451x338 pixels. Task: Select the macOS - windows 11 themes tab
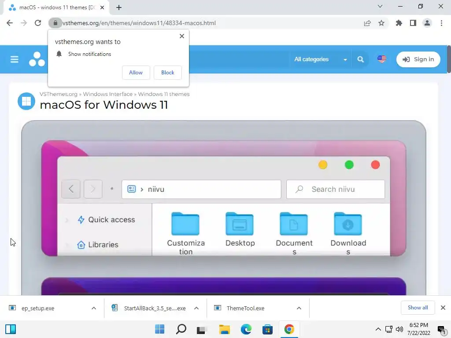56,7
